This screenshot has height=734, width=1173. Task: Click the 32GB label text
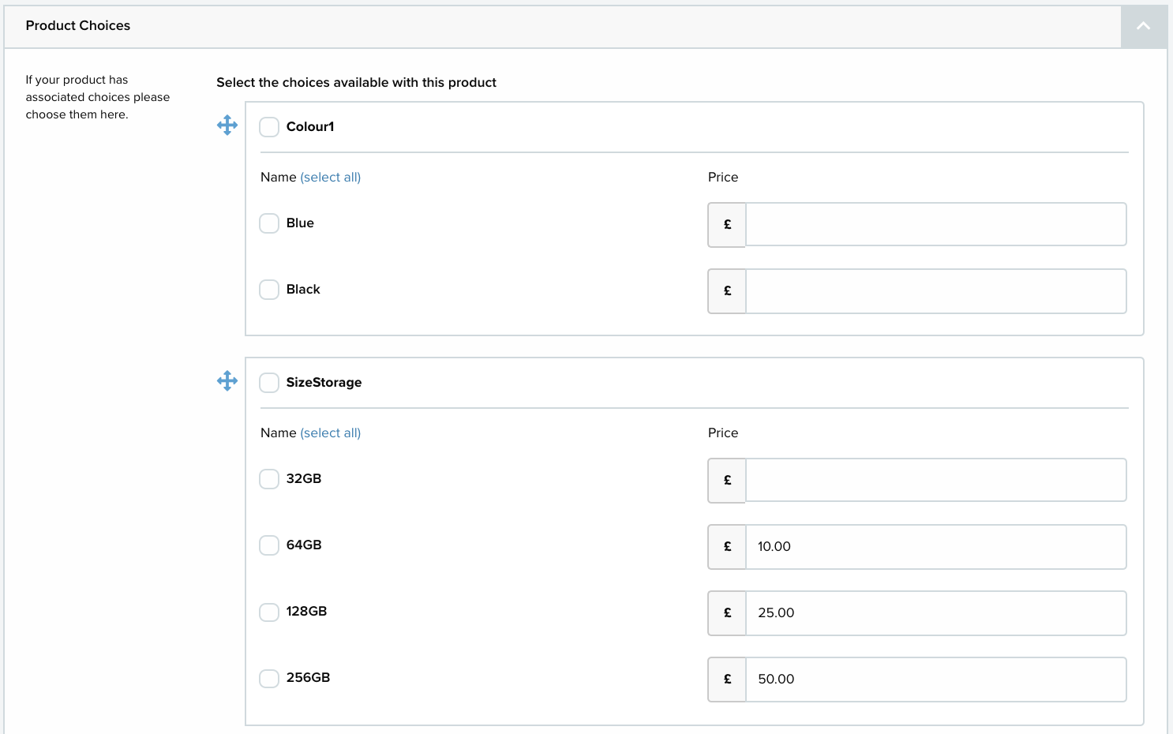[304, 478]
